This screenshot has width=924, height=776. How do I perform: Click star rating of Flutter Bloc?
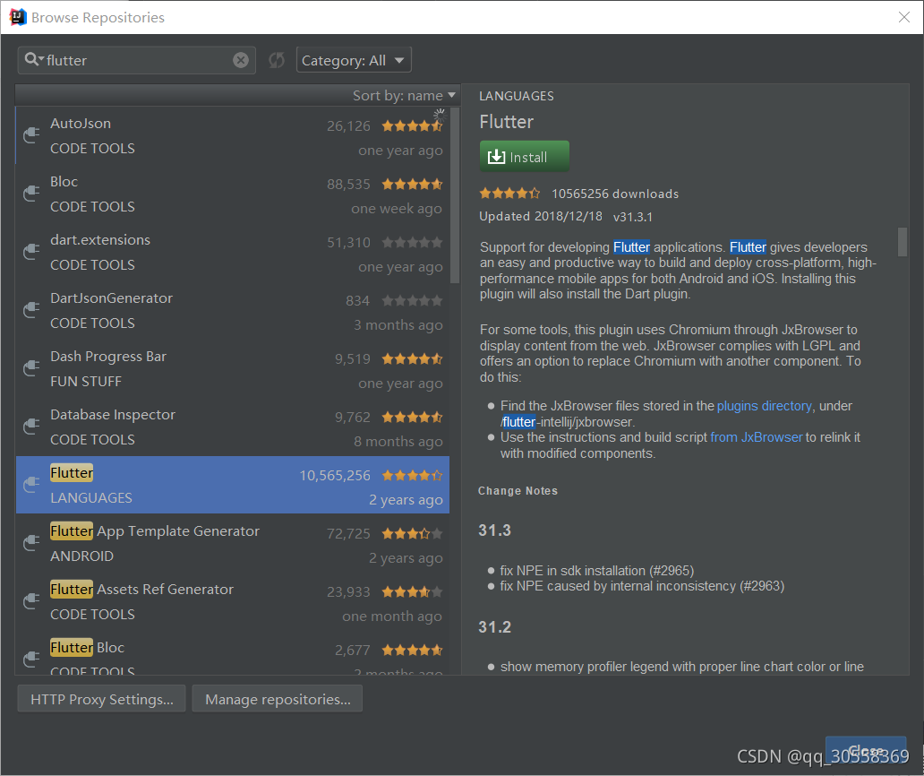412,650
